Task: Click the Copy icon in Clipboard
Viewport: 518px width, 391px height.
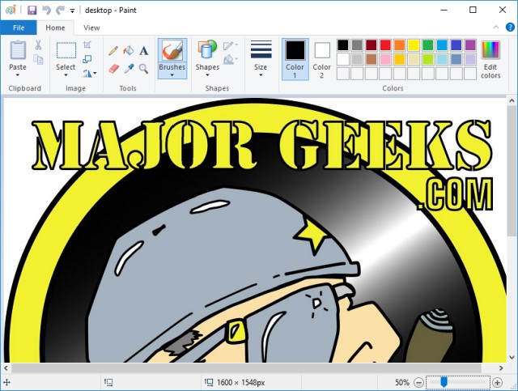Action: (x=38, y=59)
